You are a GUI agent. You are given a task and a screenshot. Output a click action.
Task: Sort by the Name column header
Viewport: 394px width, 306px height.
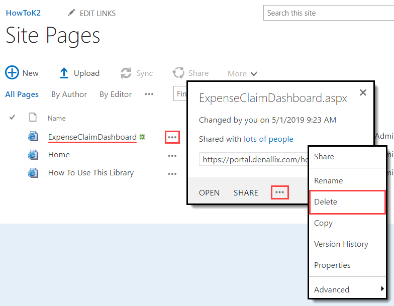(x=56, y=118)
